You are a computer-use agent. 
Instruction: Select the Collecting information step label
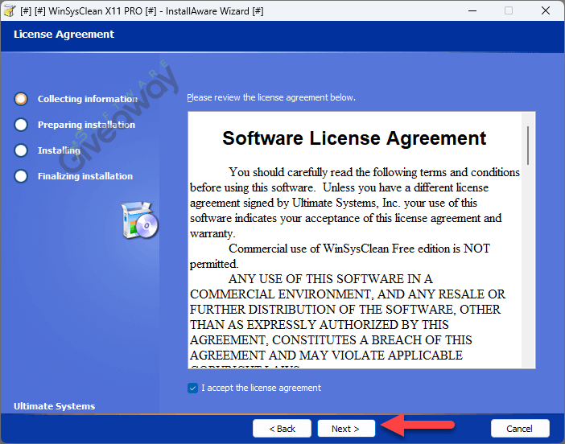(x=88, y=99)
